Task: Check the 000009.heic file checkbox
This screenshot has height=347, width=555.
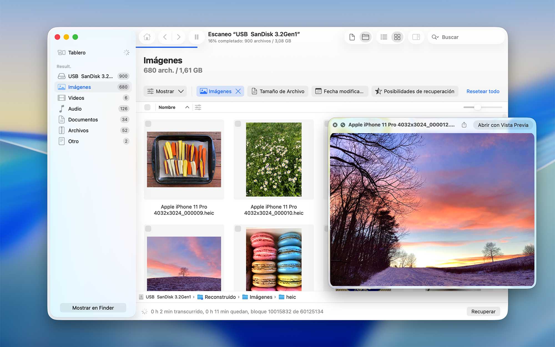Action: (148, 124)
